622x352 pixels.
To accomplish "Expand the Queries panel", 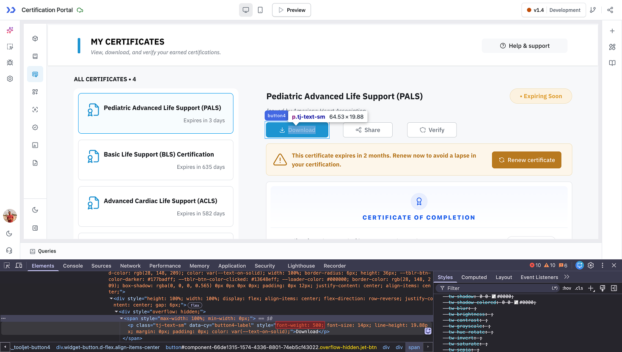I will click(43, 251).
